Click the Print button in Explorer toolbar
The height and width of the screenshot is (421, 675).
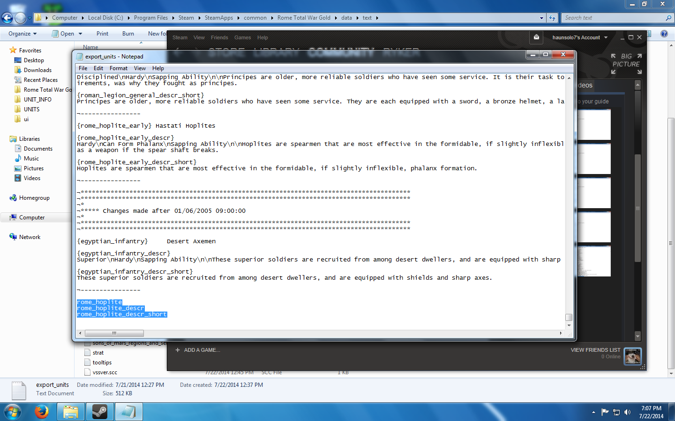pos(102,34)
